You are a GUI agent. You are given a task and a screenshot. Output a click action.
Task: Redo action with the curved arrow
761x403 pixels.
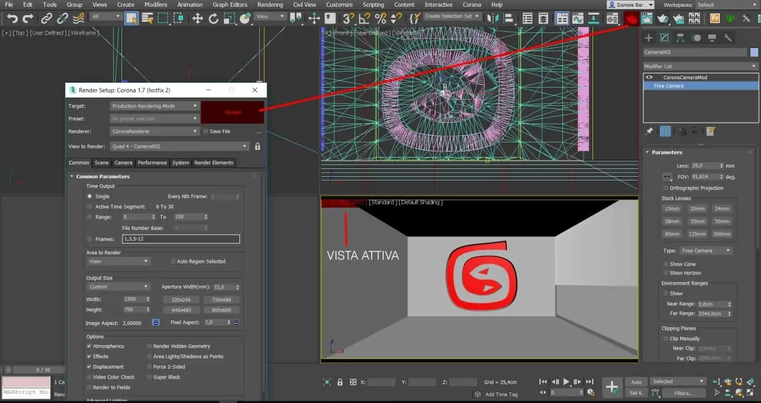(x=28, y=19)
